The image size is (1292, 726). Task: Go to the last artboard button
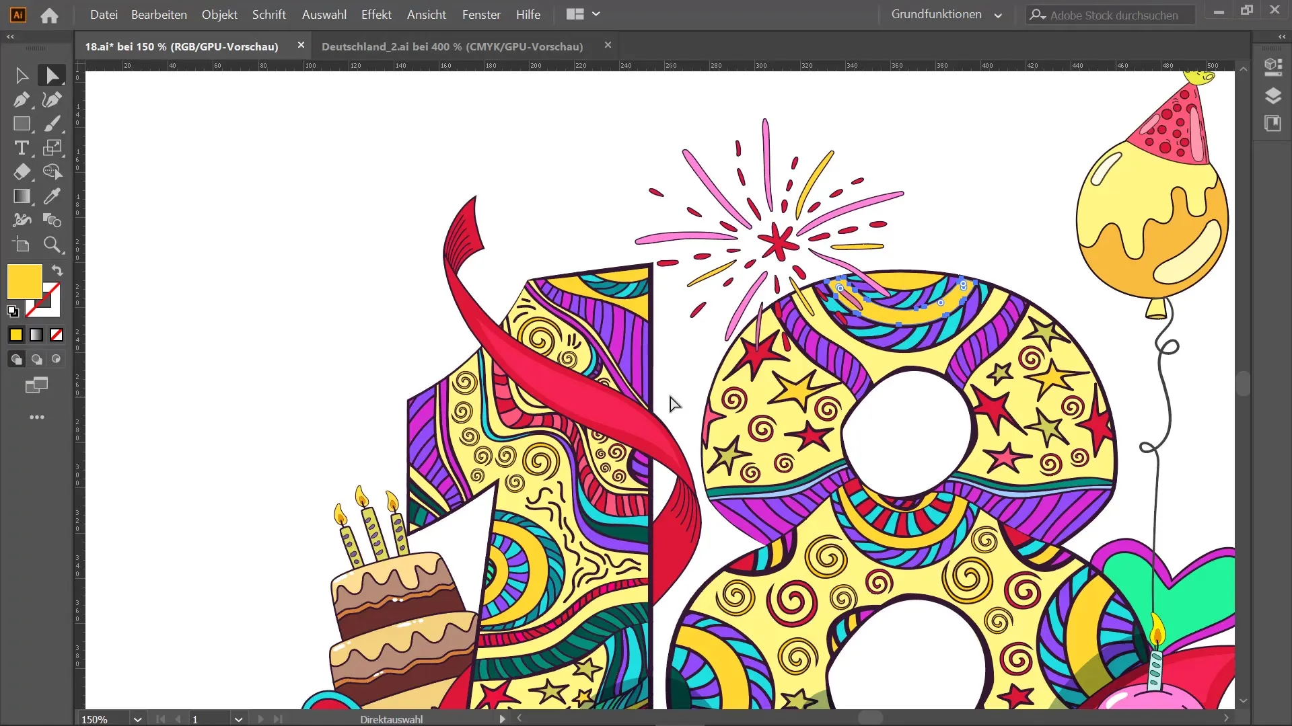pyautogui.click(x=277, y=719)
